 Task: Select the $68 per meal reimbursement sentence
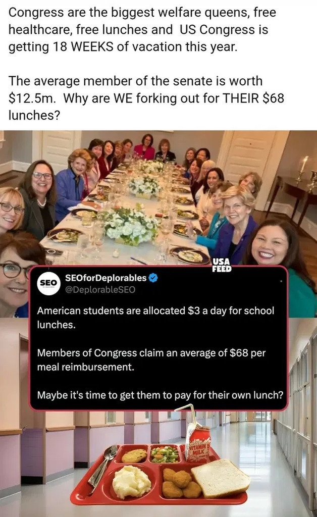(151, 359)
